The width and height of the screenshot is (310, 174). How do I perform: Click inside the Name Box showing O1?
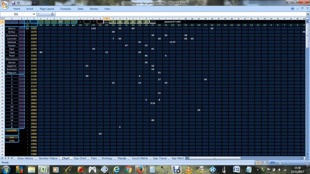point(16,14)
